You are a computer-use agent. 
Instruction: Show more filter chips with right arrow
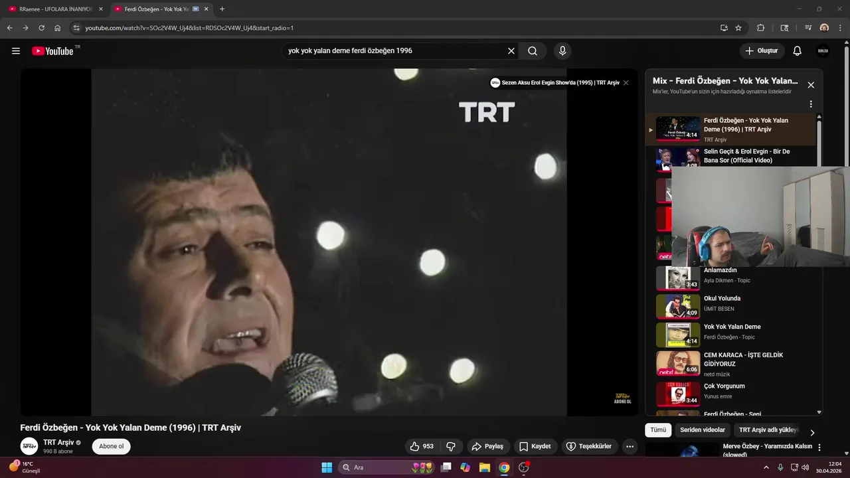pyautogui.click(x=812, y=432)
